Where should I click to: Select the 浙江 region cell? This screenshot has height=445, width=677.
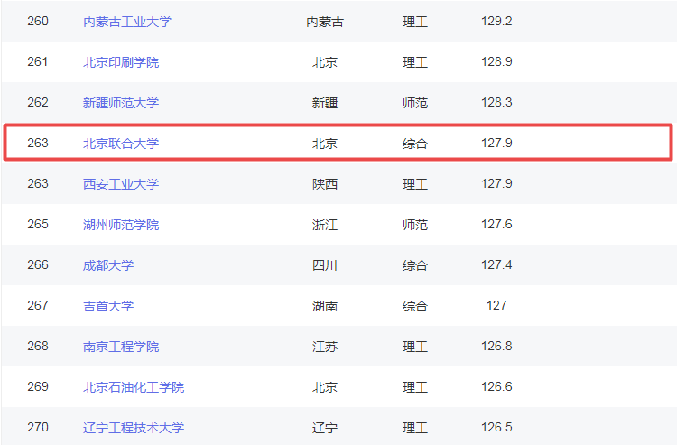325,225
